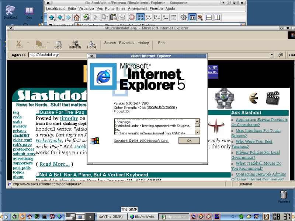Open the past polls sidebar link
The image size is (295, 221).
pyautogui.click(x=22, y=168)
